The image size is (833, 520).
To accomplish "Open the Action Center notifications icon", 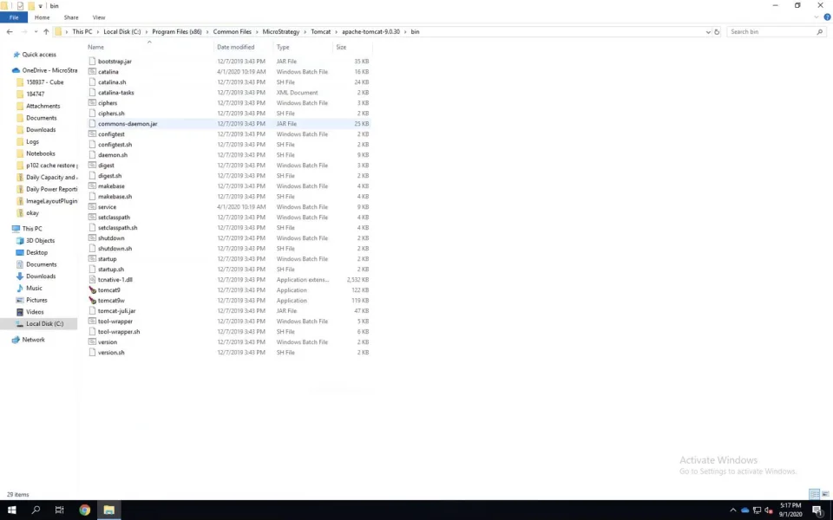I will (817, 510).
